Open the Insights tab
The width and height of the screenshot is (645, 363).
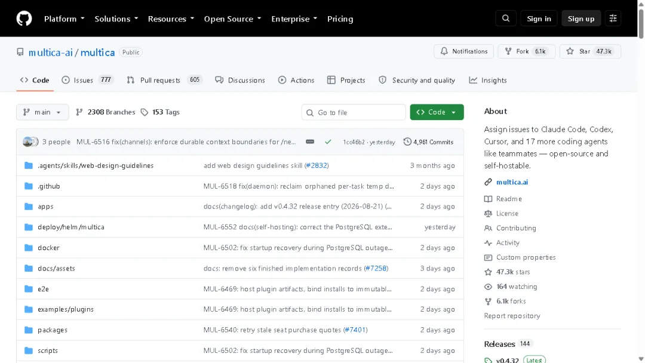click(x=488, y=80)
